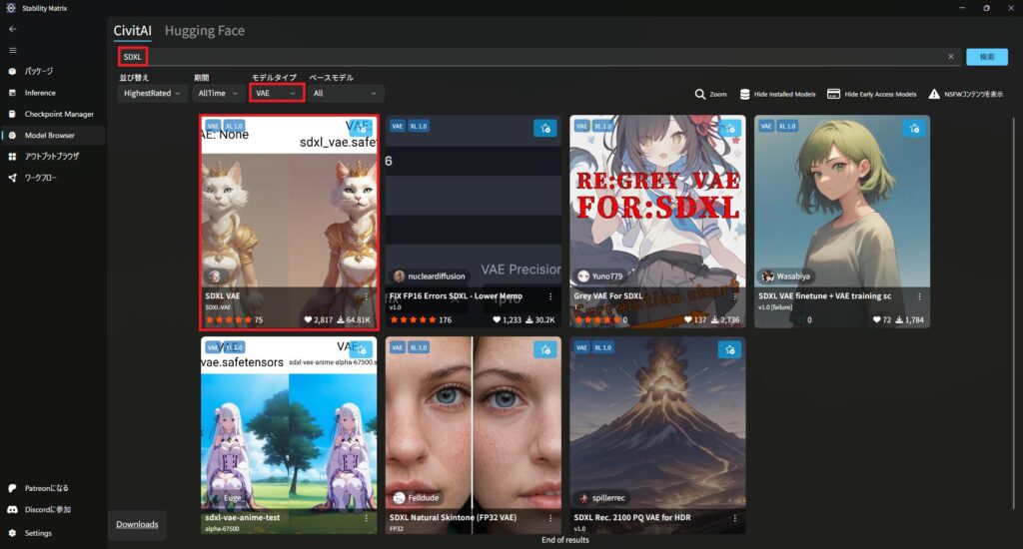Click the 64.81K download count on SDXL VAE
The height and width of the screenshot is (549, 1023).
coord(355,320)
